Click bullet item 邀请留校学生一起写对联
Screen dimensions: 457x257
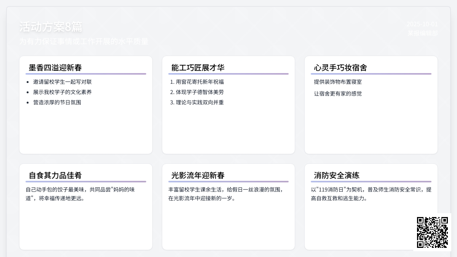pyautogui.click(x=62, y=82)
